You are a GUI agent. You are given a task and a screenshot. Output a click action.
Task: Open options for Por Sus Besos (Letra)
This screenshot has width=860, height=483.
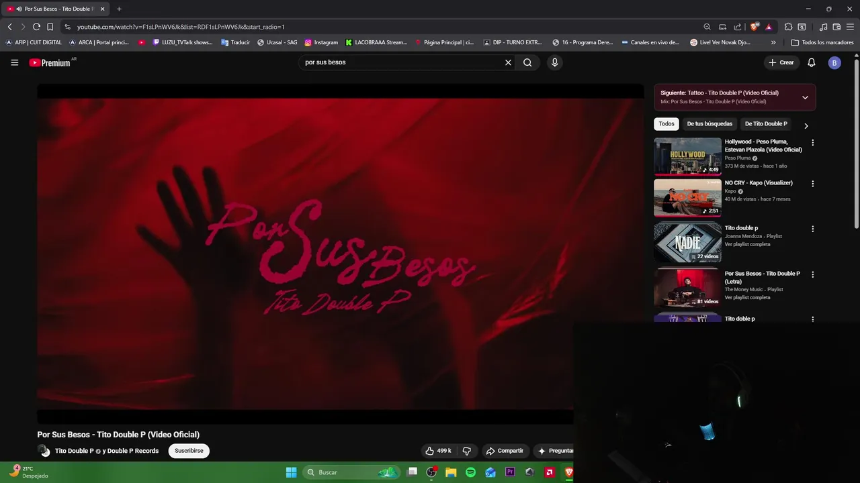point(812,274)
